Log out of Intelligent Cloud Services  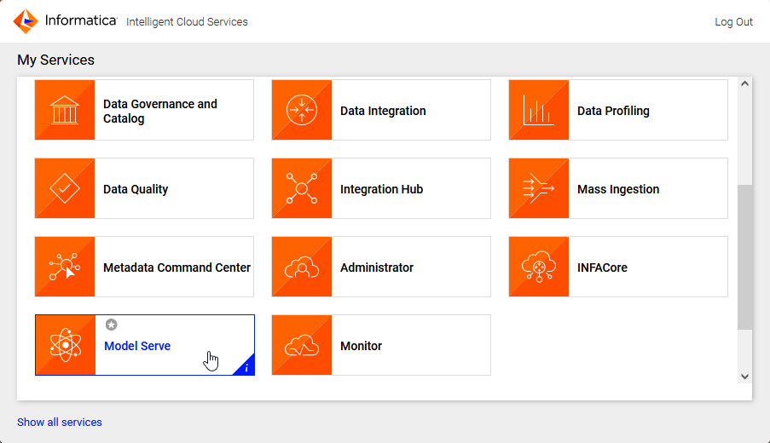pyautogui.click(x=733, y=21)
